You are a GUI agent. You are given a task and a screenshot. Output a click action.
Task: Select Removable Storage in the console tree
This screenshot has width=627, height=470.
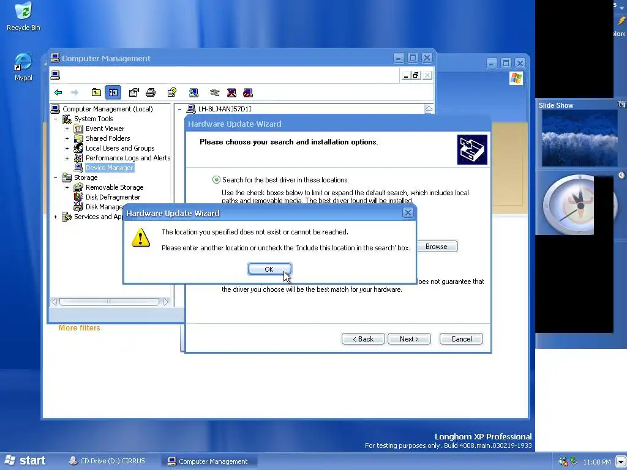click(x=115, y=187)
